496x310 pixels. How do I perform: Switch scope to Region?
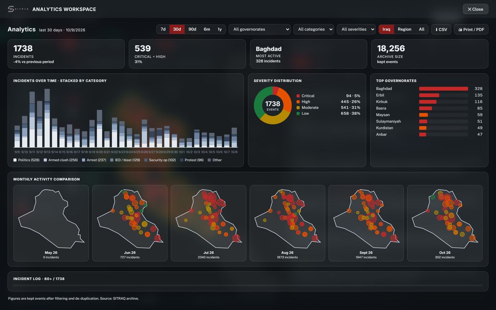point(405,29)
